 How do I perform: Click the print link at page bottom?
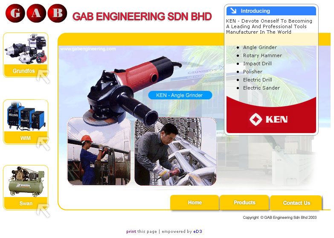(x=131, y=232)
